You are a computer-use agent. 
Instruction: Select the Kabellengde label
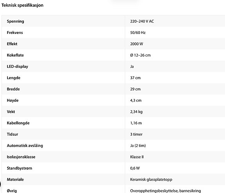click(18, 123)
